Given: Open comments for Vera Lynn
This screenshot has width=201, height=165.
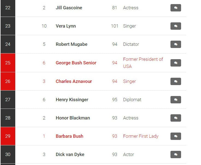Looking at the screenshot, I should [176, 26].
